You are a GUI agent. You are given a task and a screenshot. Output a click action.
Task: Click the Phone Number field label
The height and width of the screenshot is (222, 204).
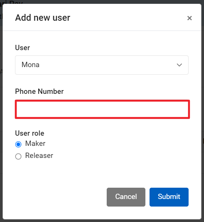[39, 91]
